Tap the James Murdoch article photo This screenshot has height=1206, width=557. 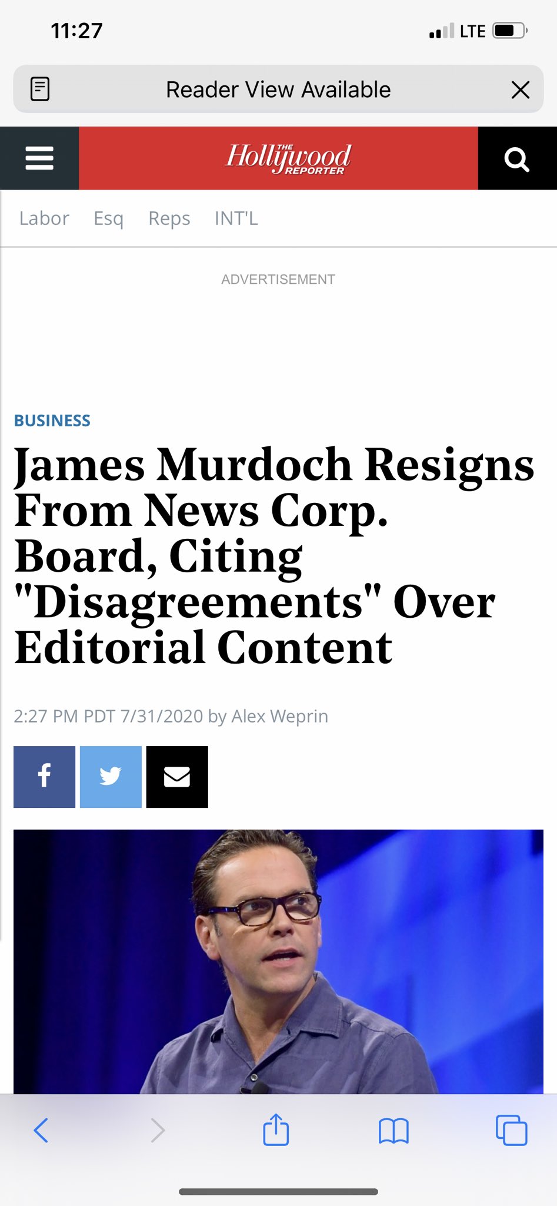tap(278, 962)
